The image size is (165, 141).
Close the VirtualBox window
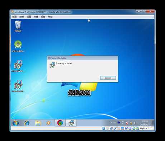pos(150,11)
